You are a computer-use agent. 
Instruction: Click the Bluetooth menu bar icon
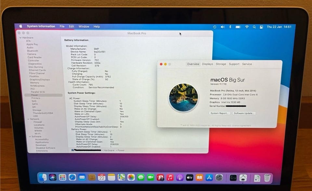click(230, 27)
